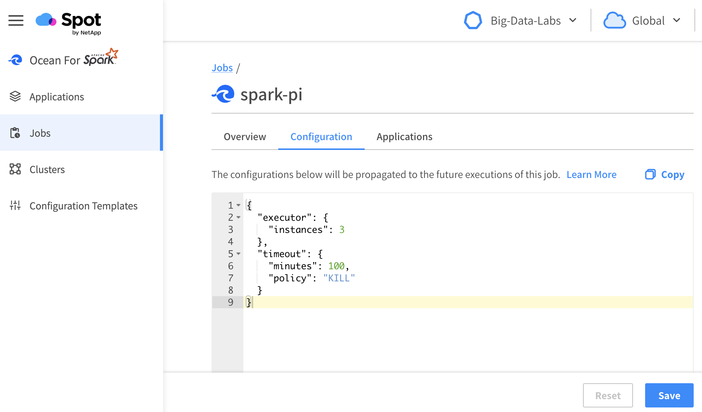Viewport: 702px width, 412px height.
Task: Go back via the Jobs breadcrumb link
Action: point(222,68)
